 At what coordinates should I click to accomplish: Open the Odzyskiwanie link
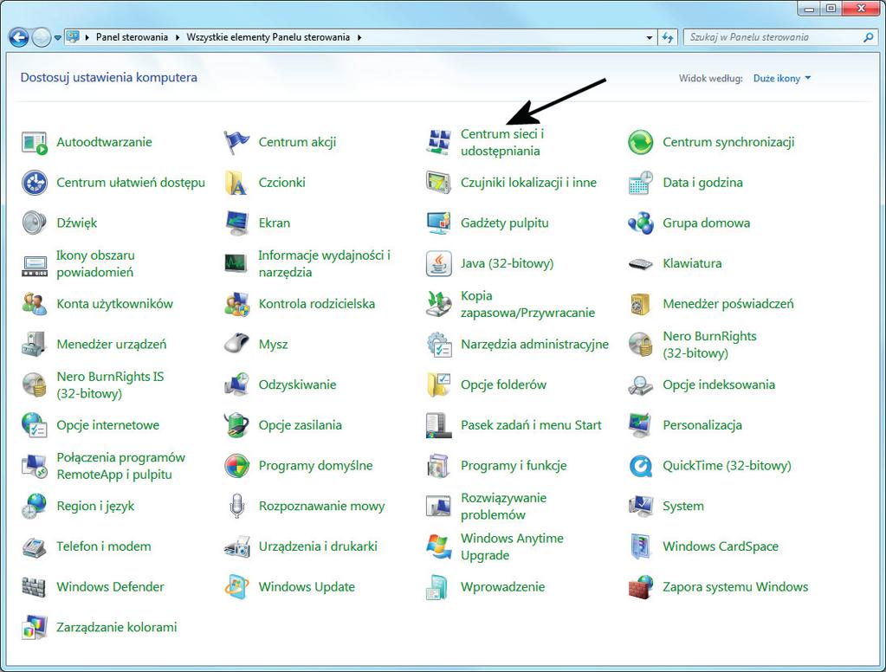tap(297, 384)
